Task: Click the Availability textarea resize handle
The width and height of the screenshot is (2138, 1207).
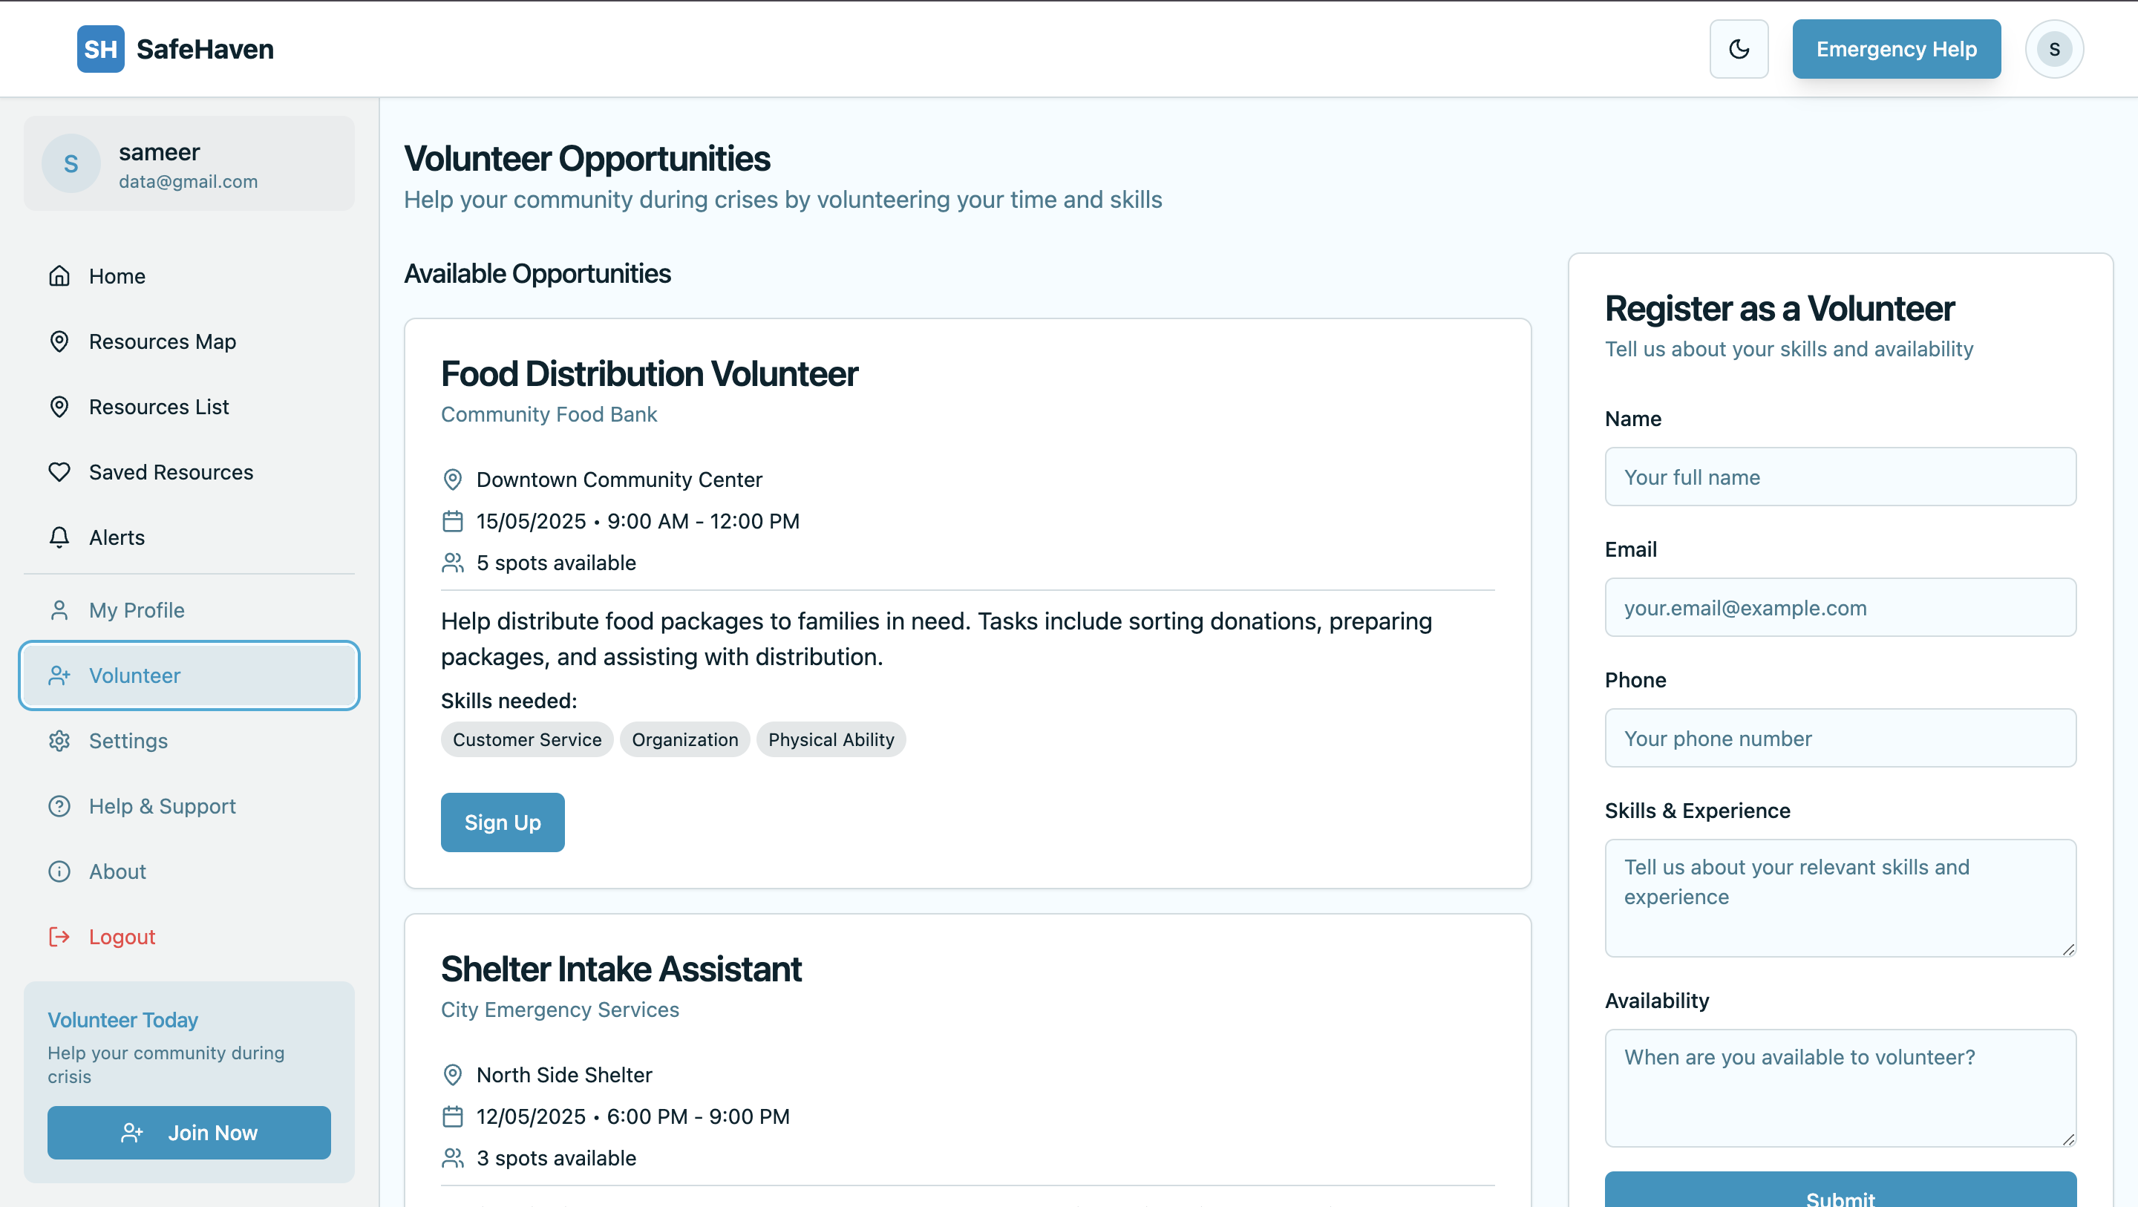Action: point(2068,1139)
